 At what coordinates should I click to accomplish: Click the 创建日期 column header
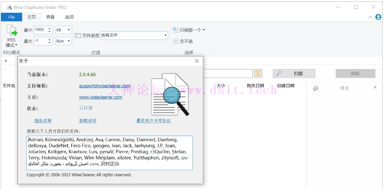(x=286, y=86)
